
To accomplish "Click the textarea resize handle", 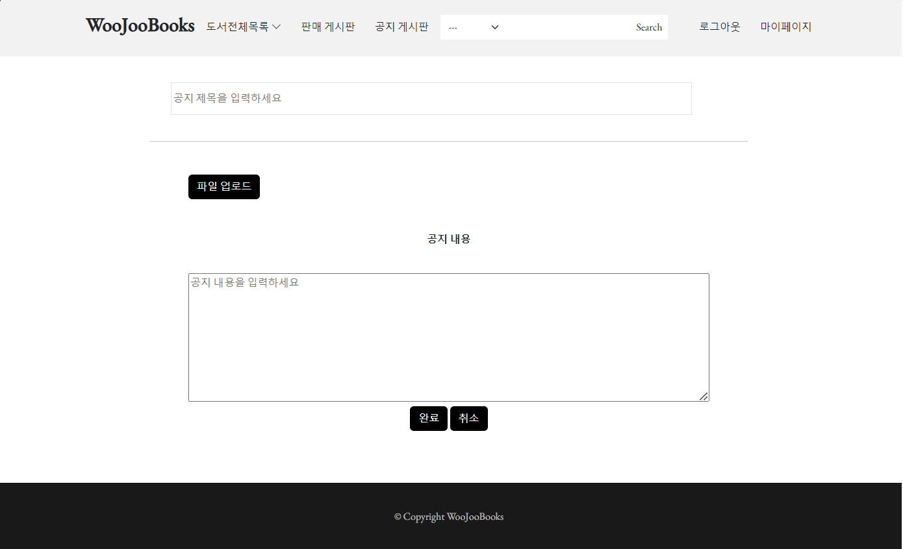I will [704, 396].
